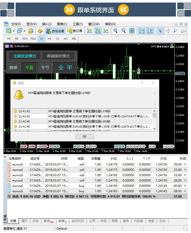Viewport: 191px width, 233px height.
Task: Tile chart windows icon
Action: 132,31
